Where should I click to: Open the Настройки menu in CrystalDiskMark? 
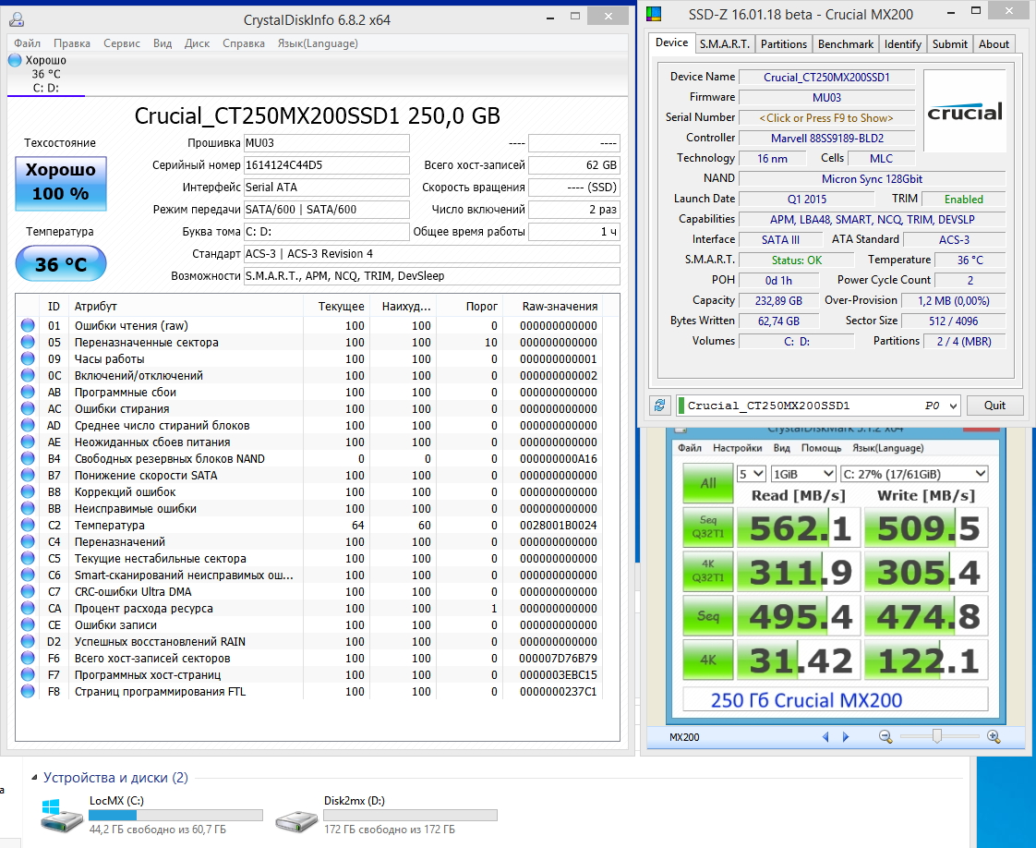tap(738, 447)
